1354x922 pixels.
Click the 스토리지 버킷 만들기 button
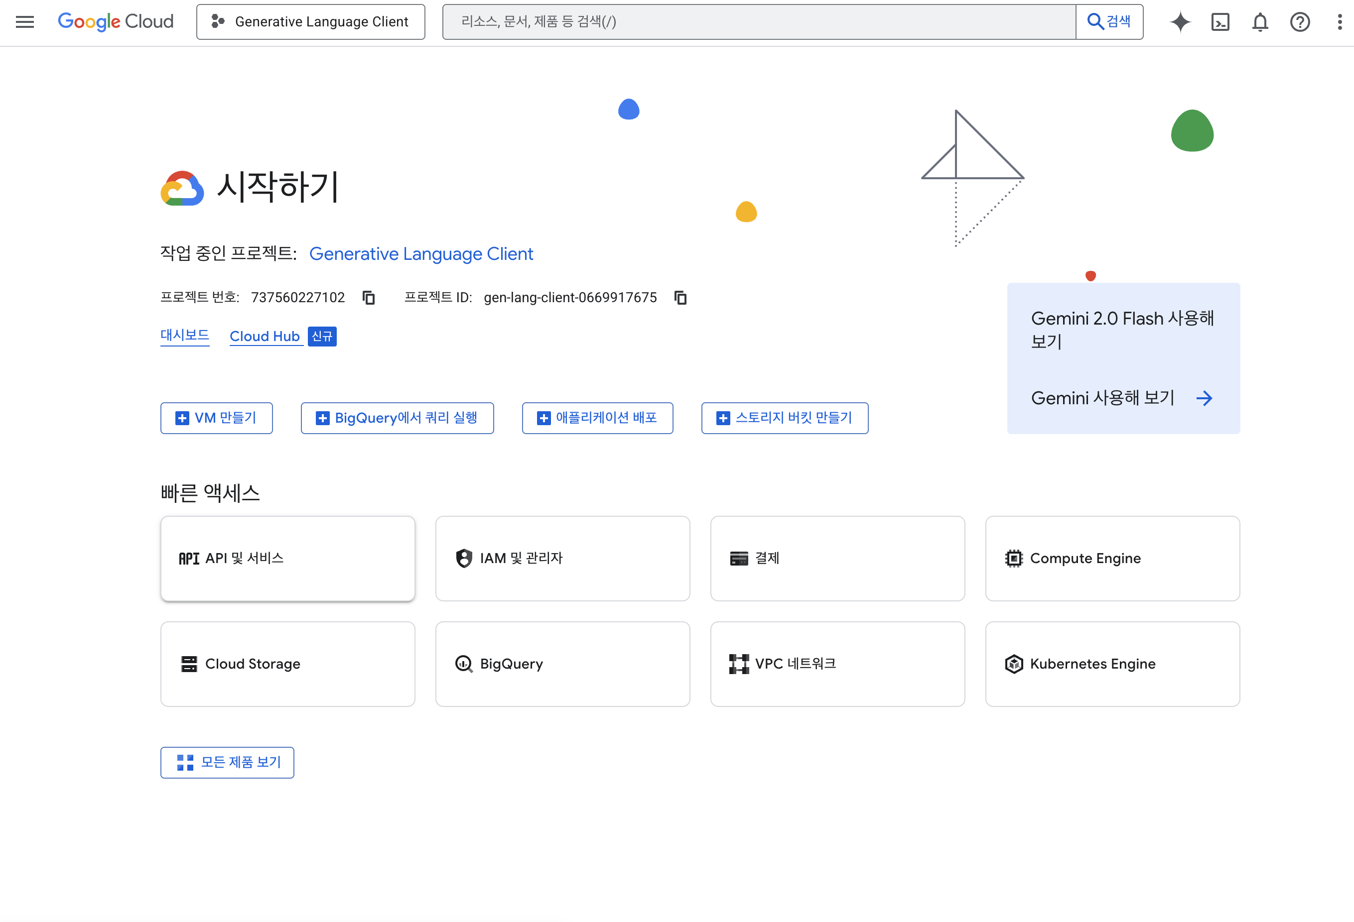coord(785,418)
